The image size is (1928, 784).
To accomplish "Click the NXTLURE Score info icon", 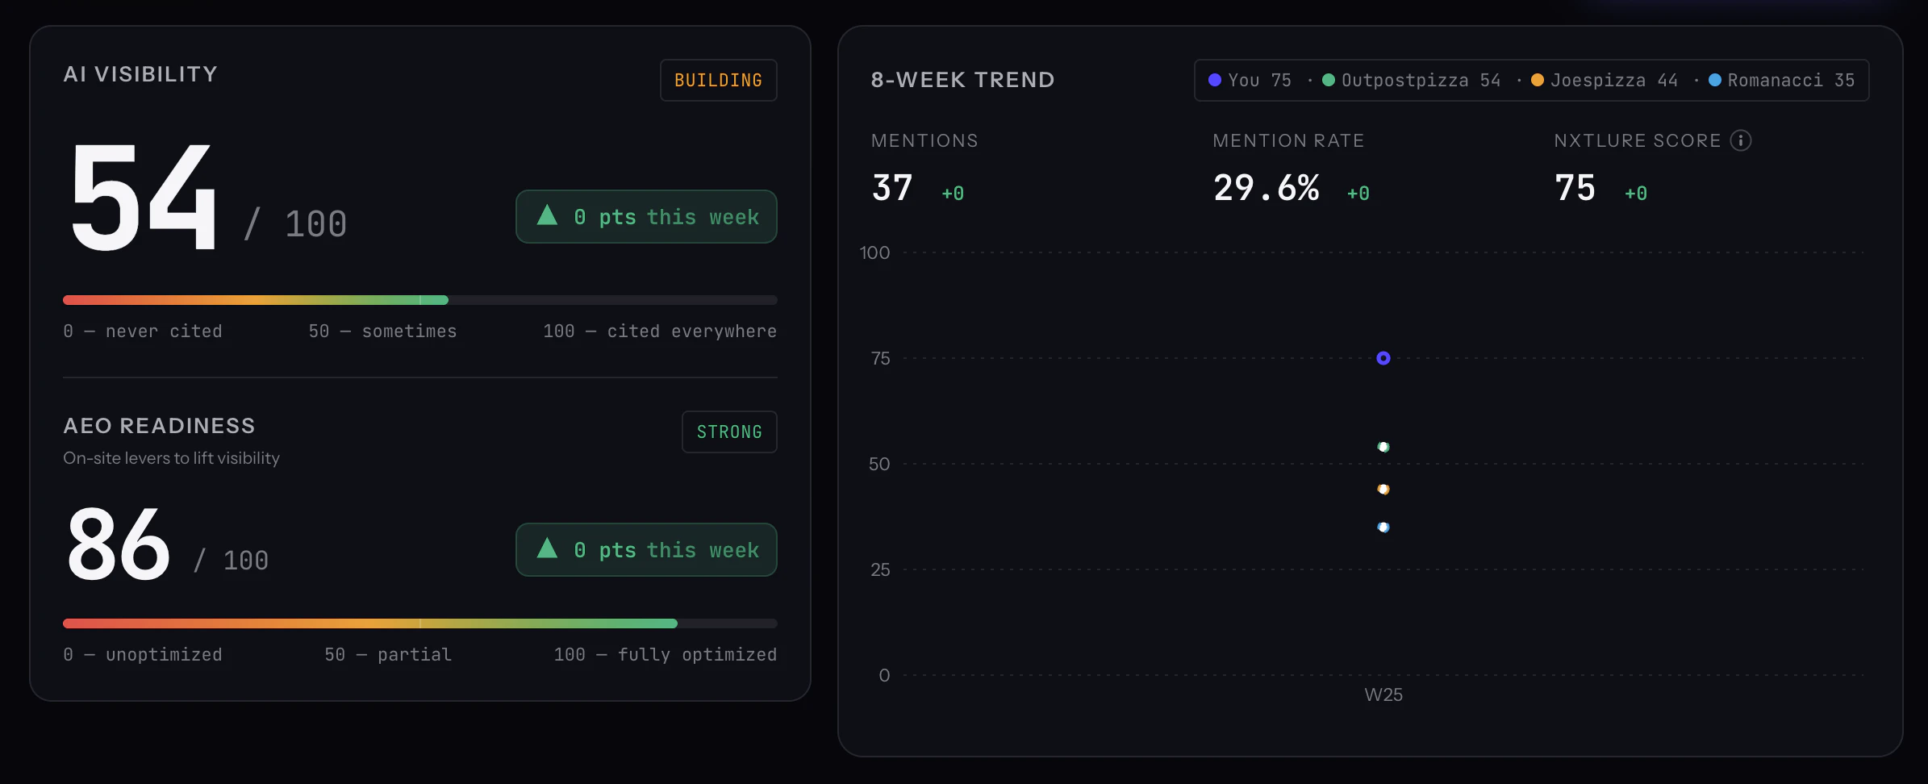I will (1741, 140).
